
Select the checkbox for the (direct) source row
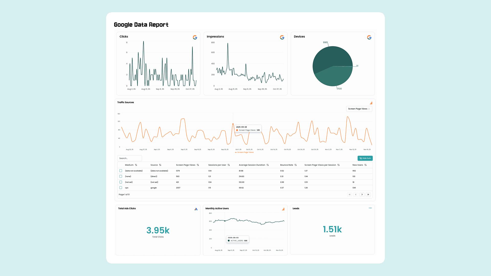[120, 176]
